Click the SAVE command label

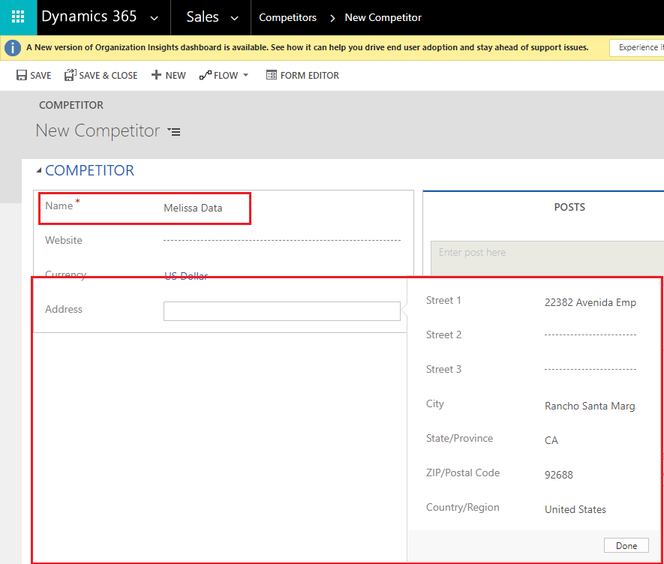pyautogui.click(x=41, y=75)
